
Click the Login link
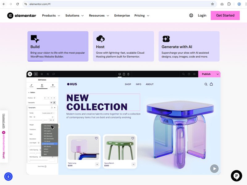pyautogui.click(x=202, y=15)
